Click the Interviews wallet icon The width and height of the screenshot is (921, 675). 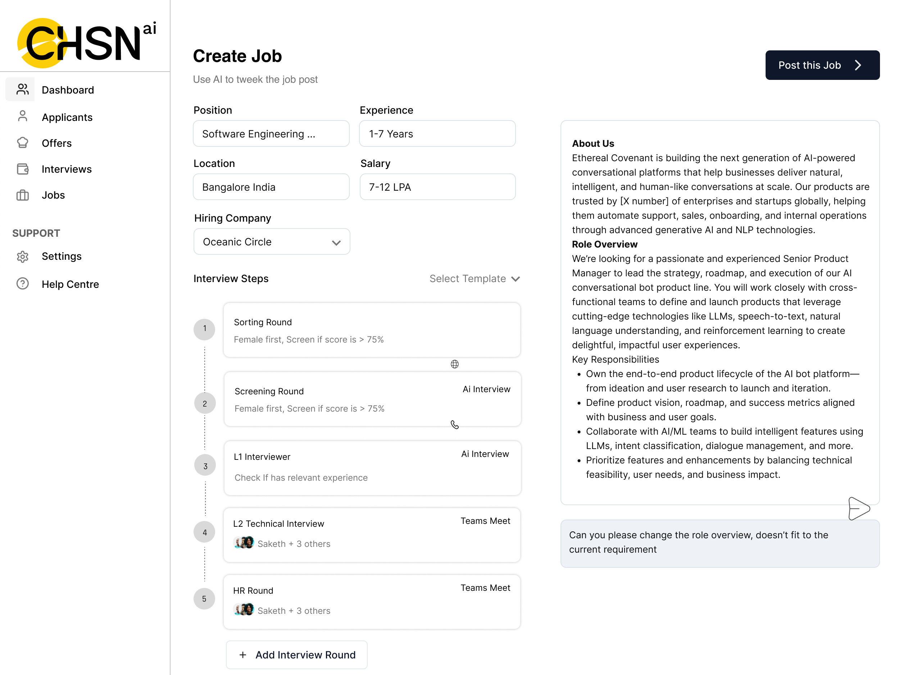point(22,169)
